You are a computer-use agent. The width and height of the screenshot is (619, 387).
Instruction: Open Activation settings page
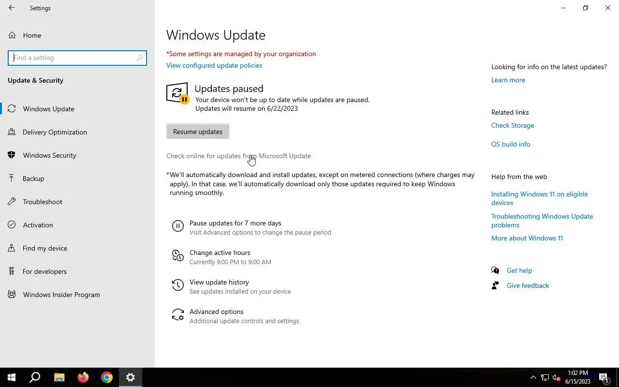tap(77, 225)
